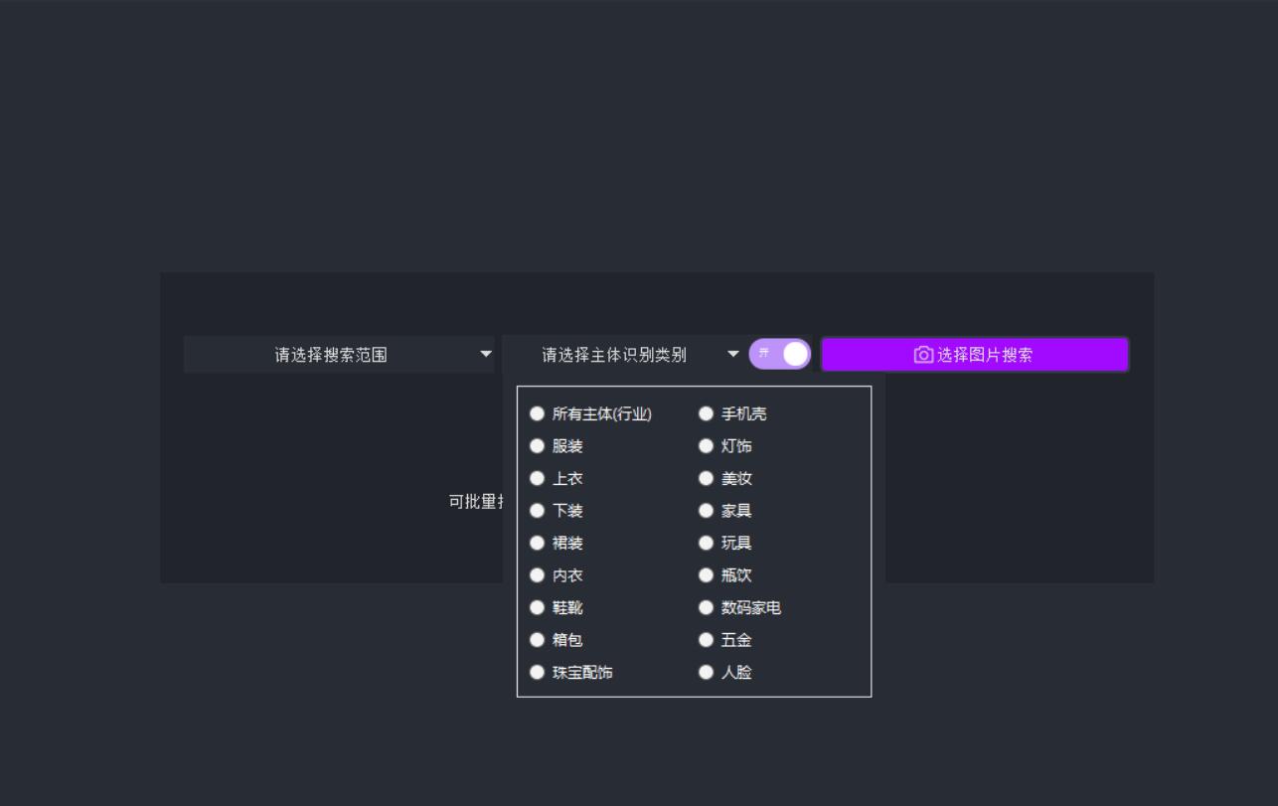Select the 手机壳 category option
1278x806 pixels.
706,413
